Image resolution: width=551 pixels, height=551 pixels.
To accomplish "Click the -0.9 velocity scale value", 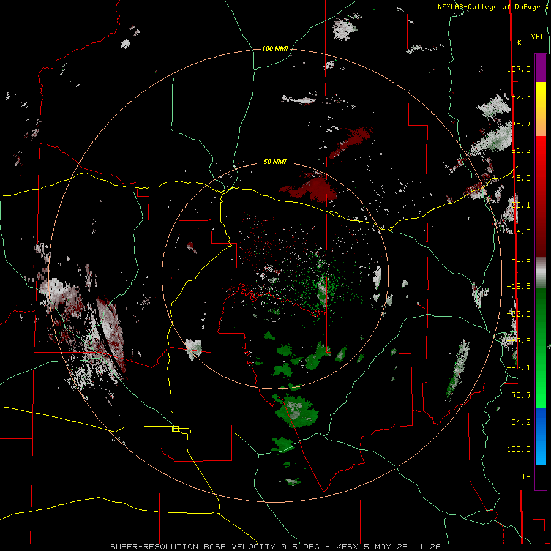I will (x=521, y=260).
